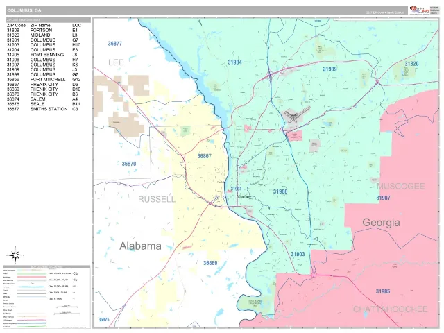
Task: Click LOC value G12 in the list
Action: pos(76,79)
